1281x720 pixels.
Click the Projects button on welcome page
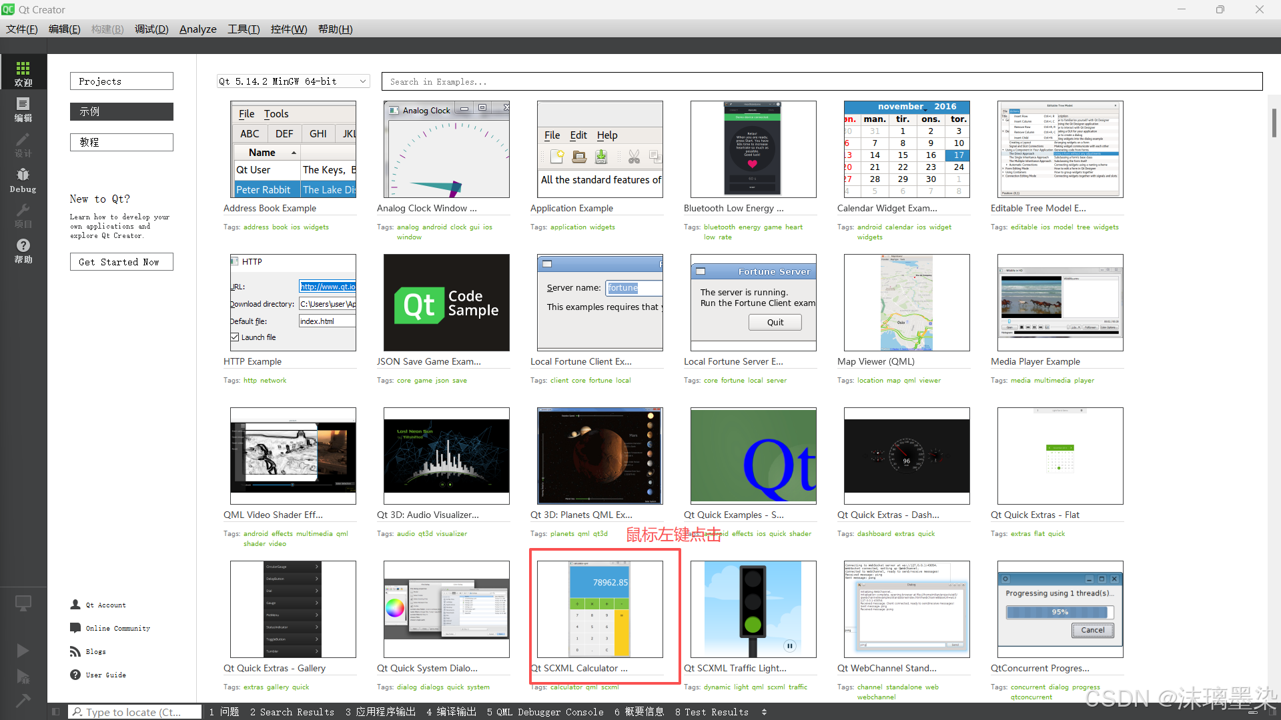(x=121, y=81)
